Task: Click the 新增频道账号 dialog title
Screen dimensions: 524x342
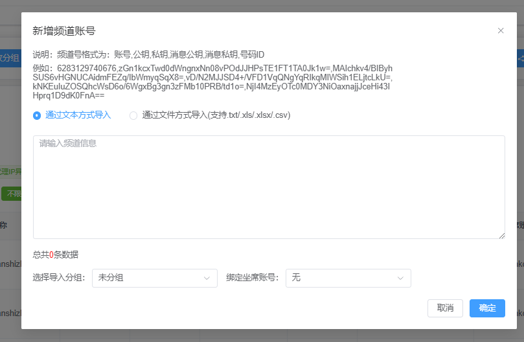Action: pos(64,31)
